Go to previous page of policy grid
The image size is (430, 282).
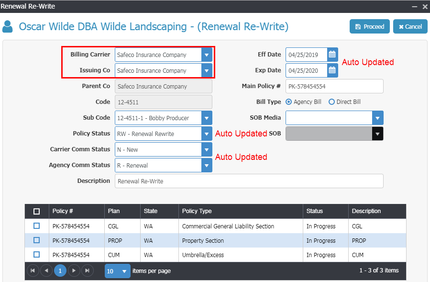46,271
